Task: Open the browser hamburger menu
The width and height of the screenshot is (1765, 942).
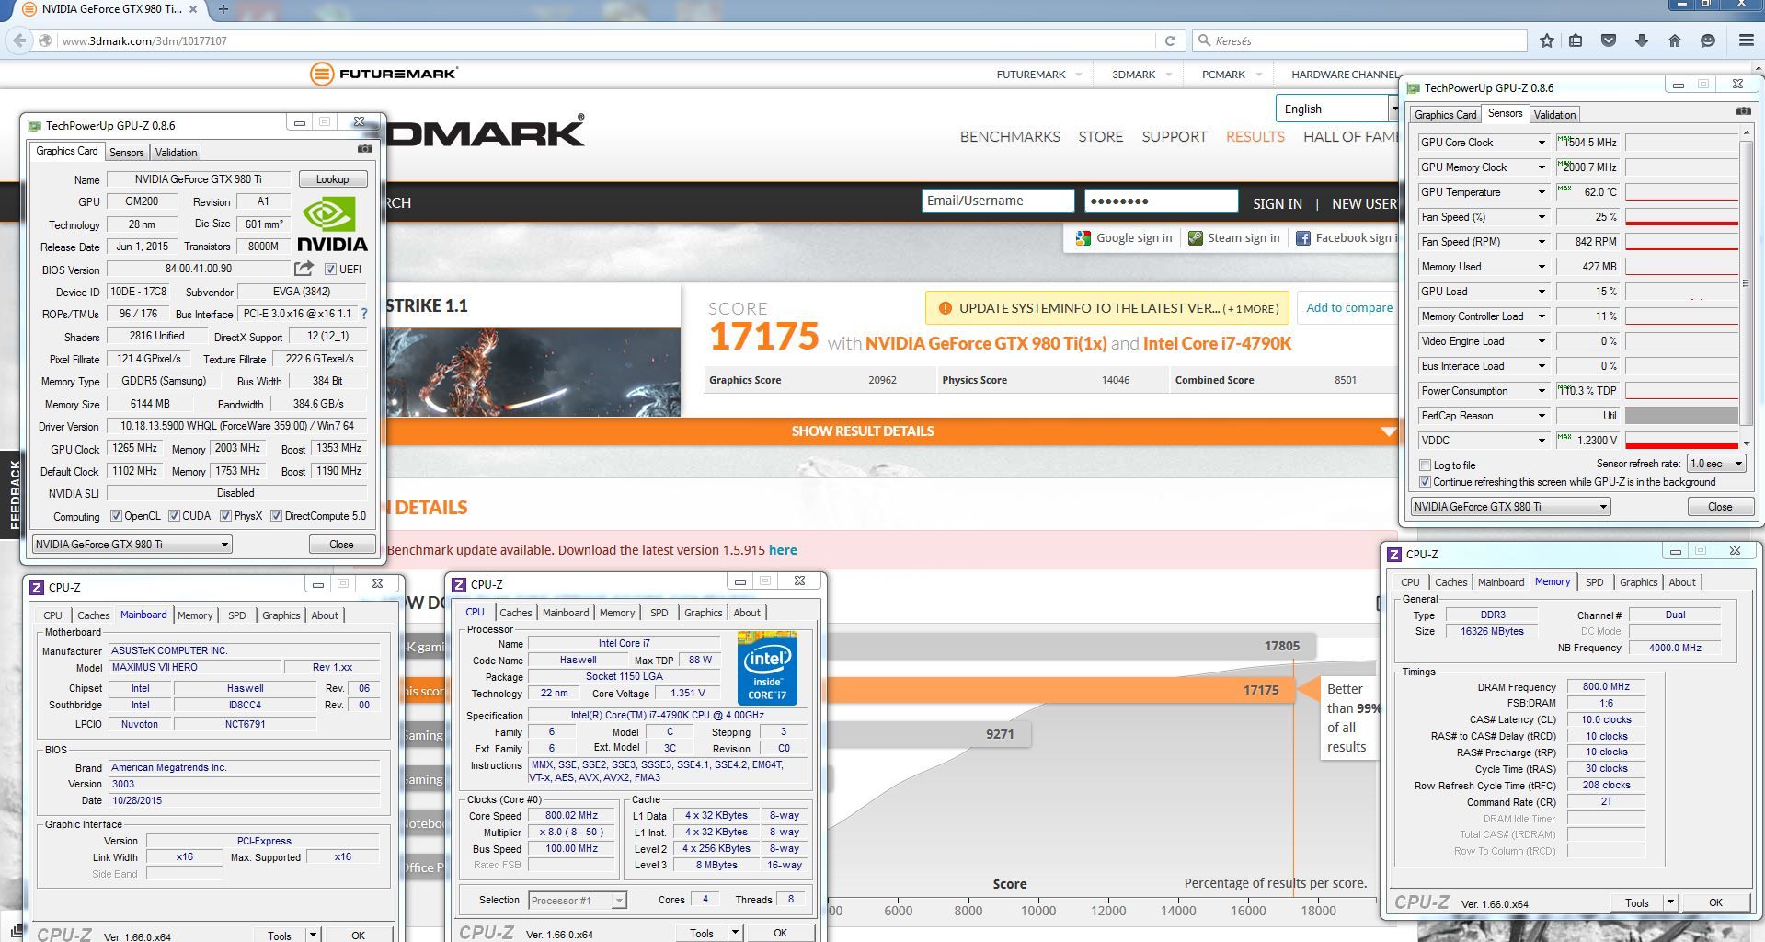Action: coord(1746,40)
